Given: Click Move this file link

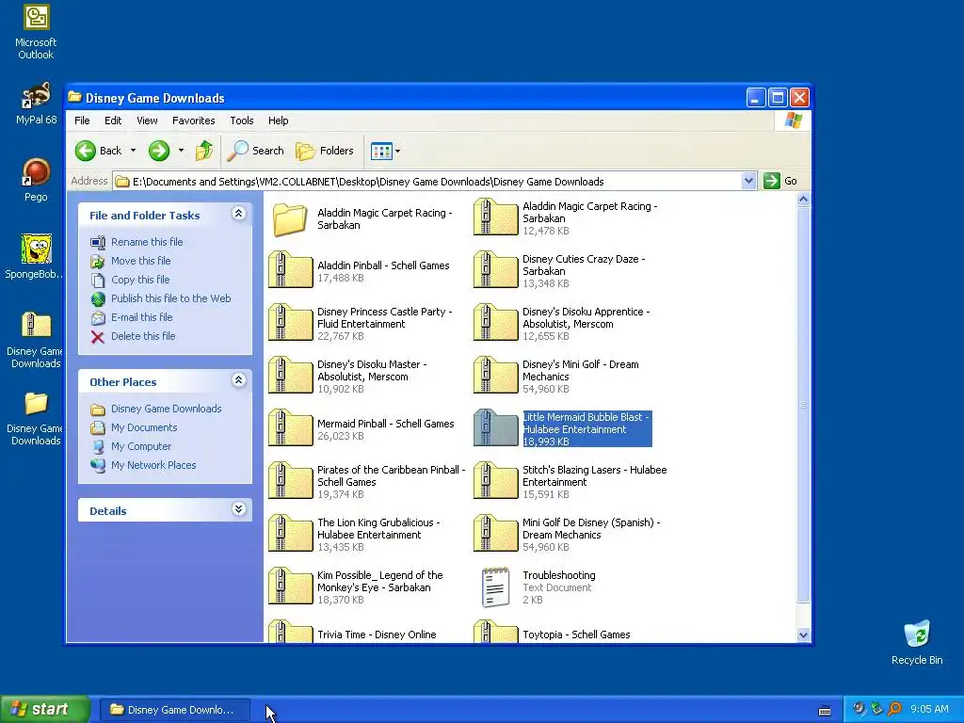Looking at the screenshot, I should tap(141, 261).
